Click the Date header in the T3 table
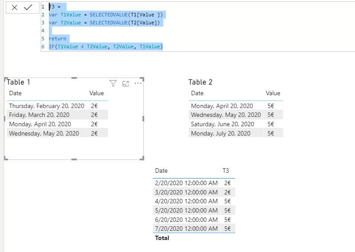The image size is (355, 252). point(162,171)
